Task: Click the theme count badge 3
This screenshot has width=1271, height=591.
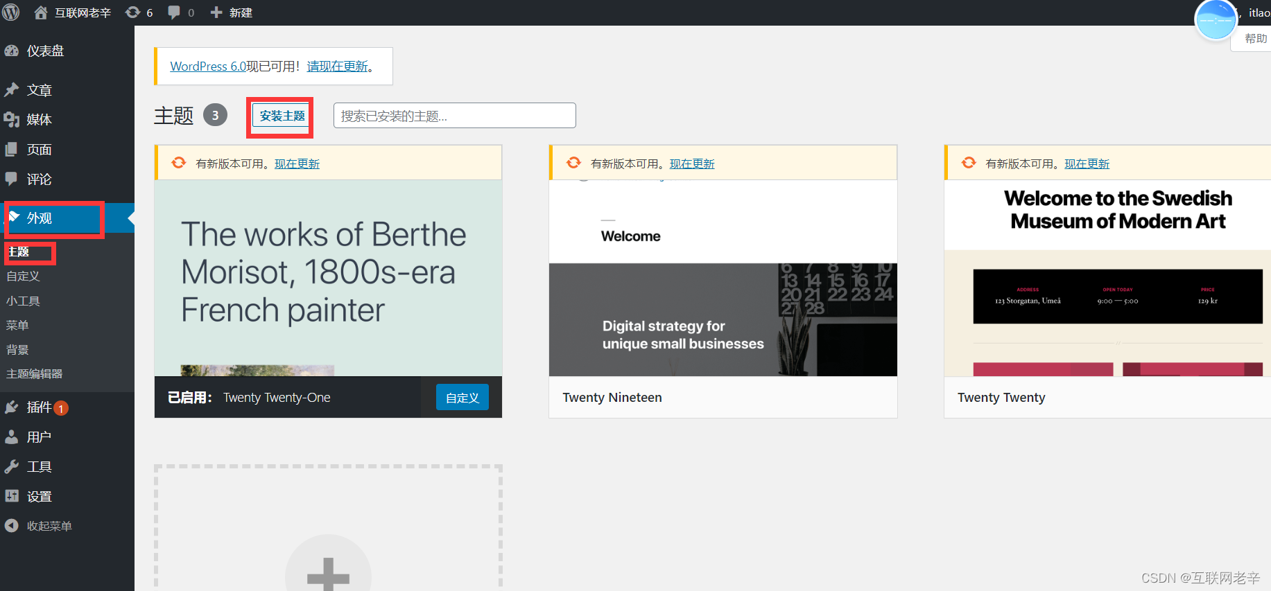Action: pyautogui.click(x=215, y=115)
